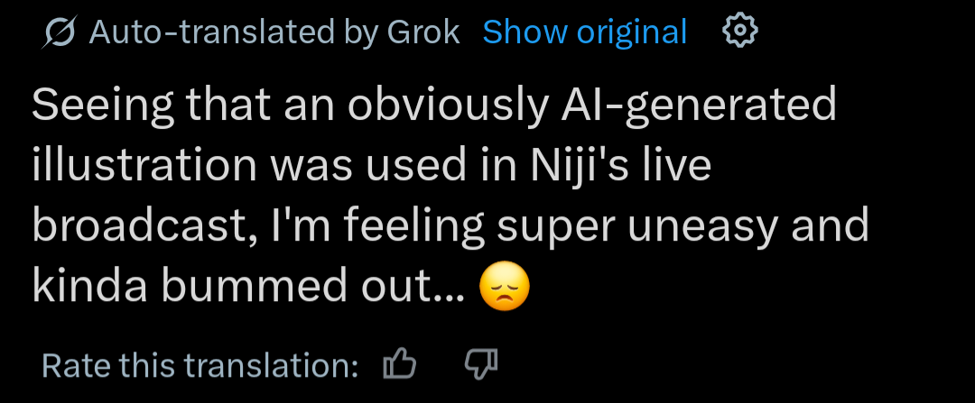Click the Grok slash logo icon

click(60, 33)
